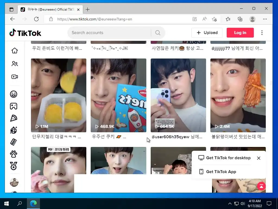
Task: Click the Edge icon in taskbar
Action: pyautogui.click(x=33, y=203)
